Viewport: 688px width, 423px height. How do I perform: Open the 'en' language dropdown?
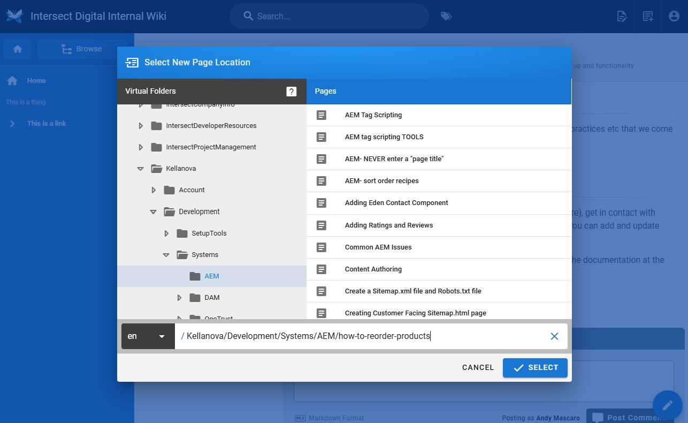point(148,336)
